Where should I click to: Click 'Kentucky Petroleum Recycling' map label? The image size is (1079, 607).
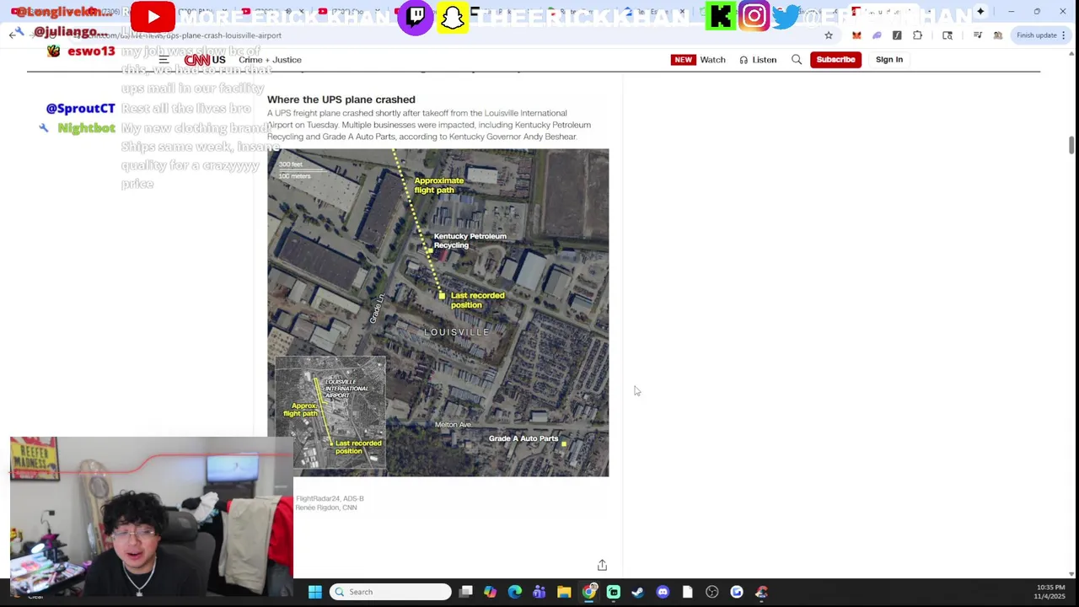point(470,240)
